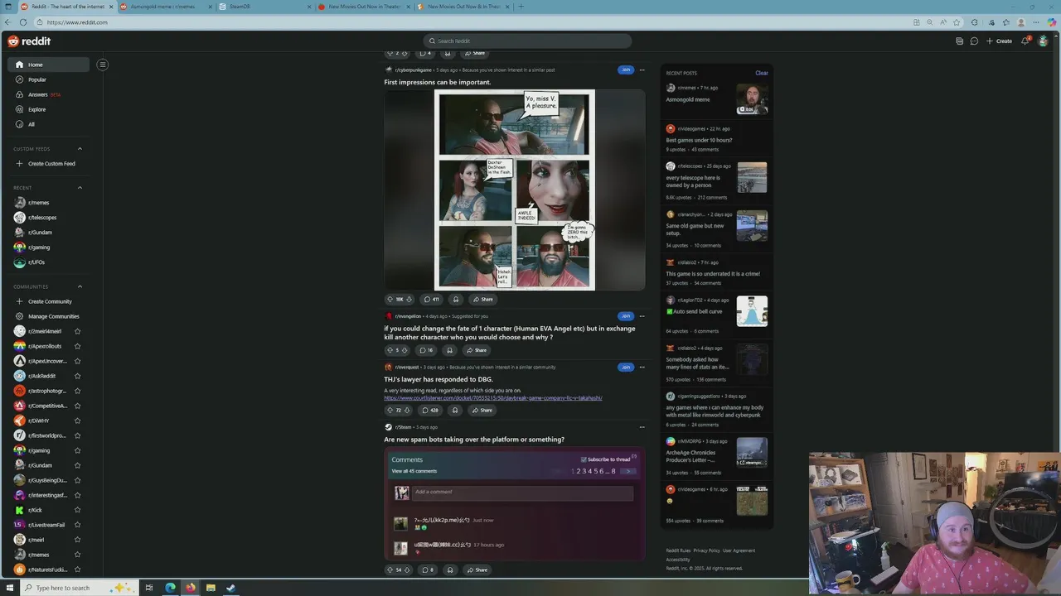Open Asmongold meme recent post thumbnail
The height and width of the screenshot is (596, 1061).
tap(752, 99)
